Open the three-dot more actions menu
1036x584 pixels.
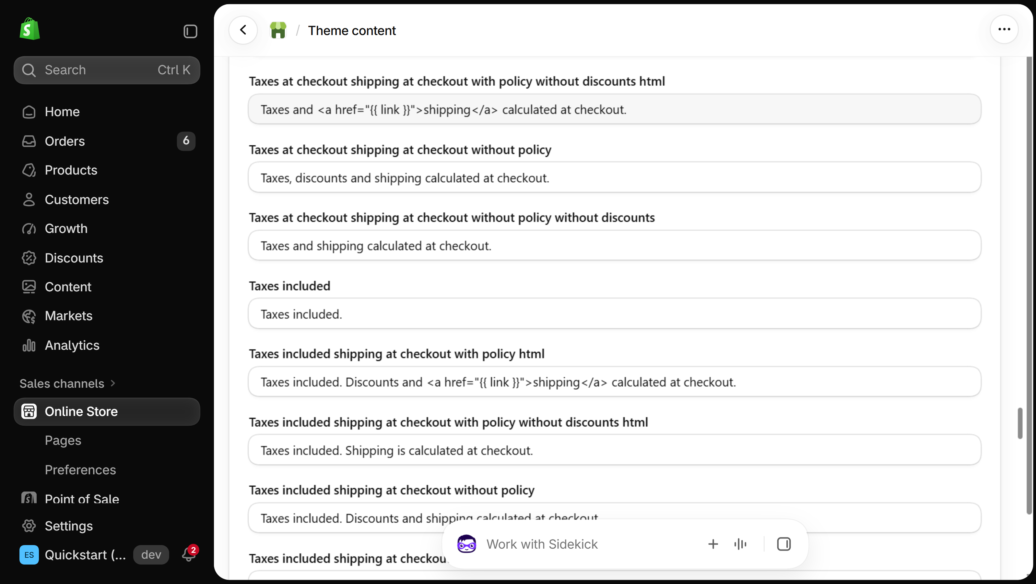[1004, 30]
